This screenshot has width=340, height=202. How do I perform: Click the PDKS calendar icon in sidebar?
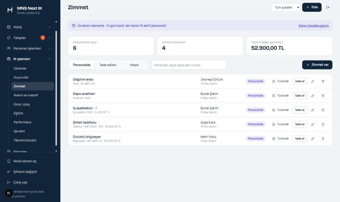point(8,27)
